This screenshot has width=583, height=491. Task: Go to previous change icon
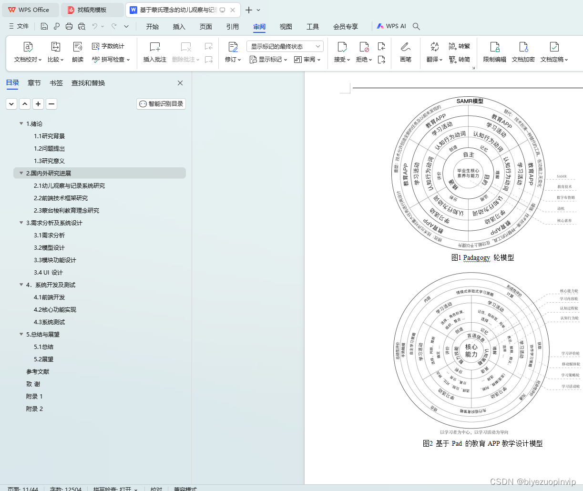click(381, 46)
